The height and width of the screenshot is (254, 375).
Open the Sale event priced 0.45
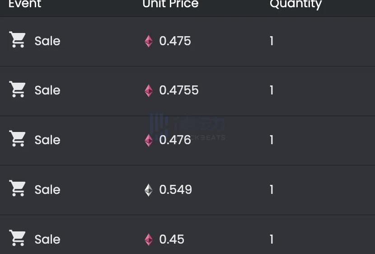coord(47,239)
